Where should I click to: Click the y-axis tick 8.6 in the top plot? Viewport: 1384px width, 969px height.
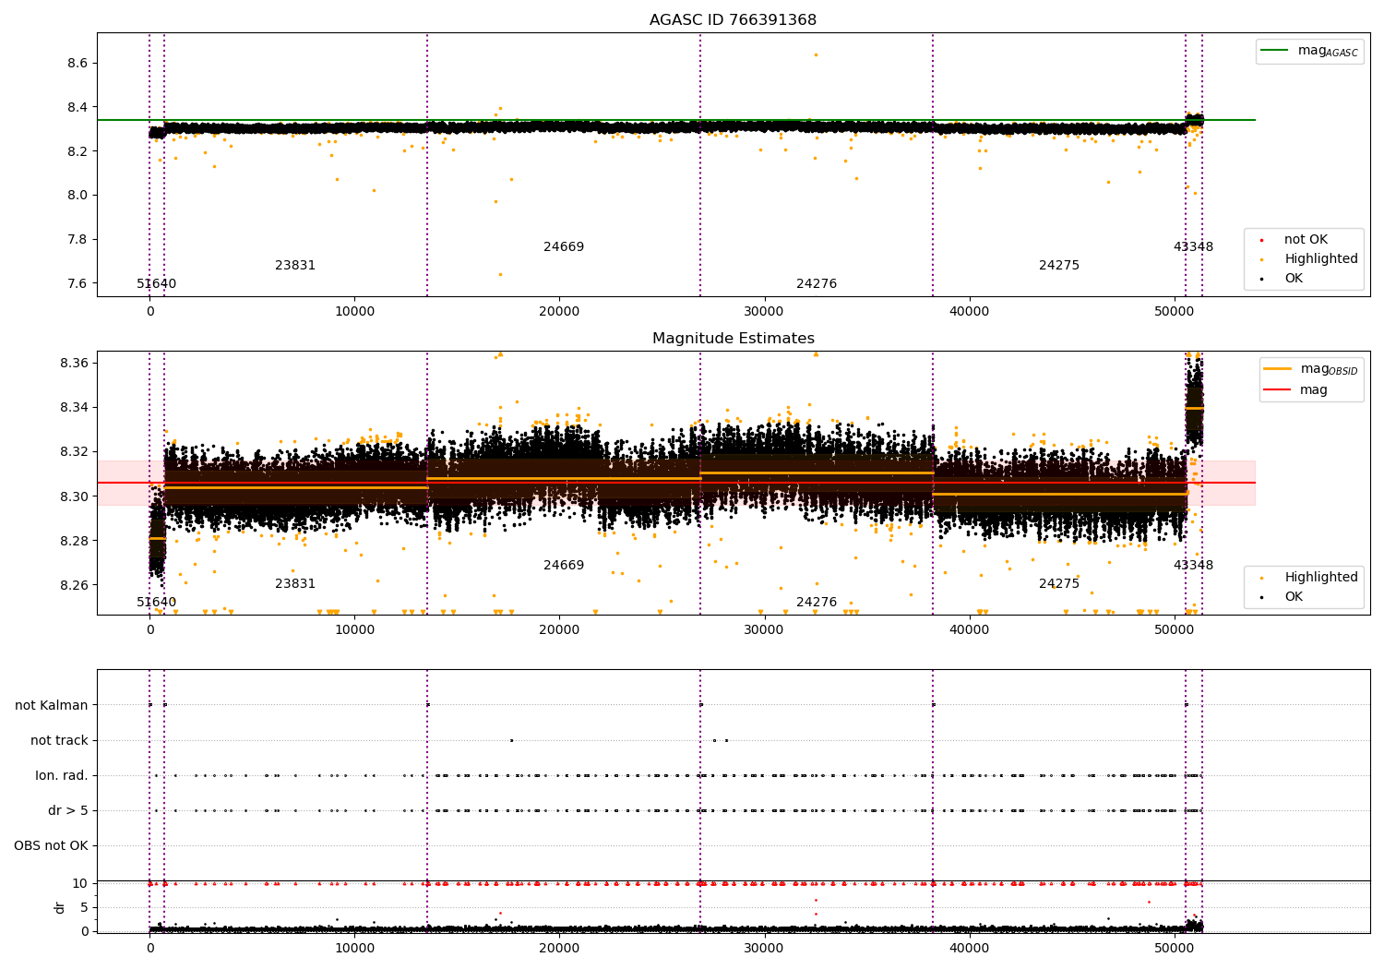coord(77,64)
